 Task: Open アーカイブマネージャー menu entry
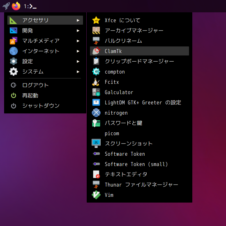click(x=139, y=30)
